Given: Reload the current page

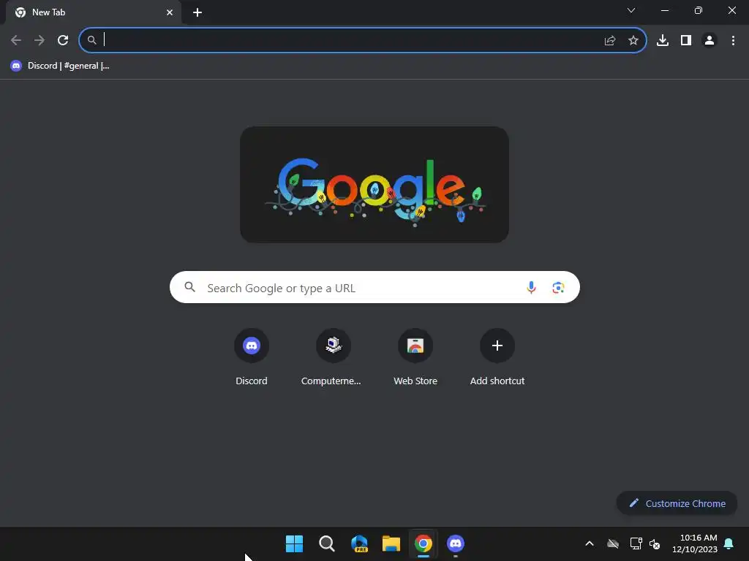Looking at the screenshot, I should click(x=63, y=40).
